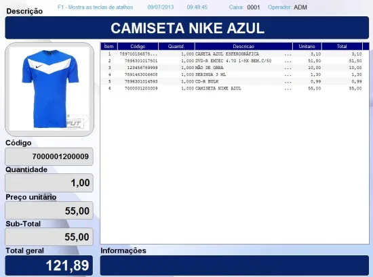Click the Descricao column header
The image size is (373, 277).
pos(243,46)
